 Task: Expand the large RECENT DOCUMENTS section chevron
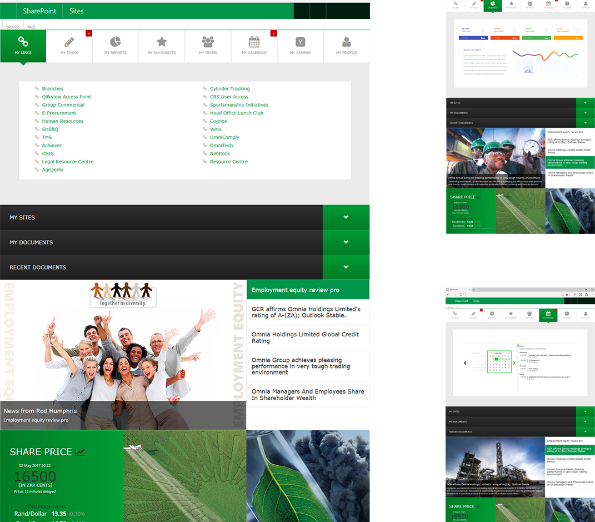click(x=346, y=267)
